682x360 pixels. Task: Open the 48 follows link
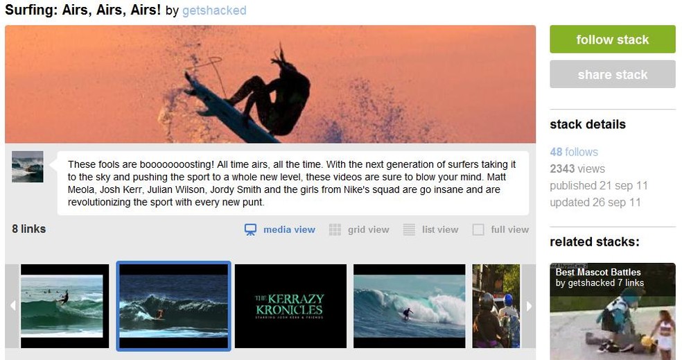574,152
